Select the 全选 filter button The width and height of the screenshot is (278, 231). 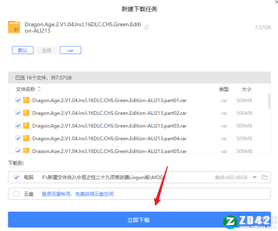click(x=47, y=50)
